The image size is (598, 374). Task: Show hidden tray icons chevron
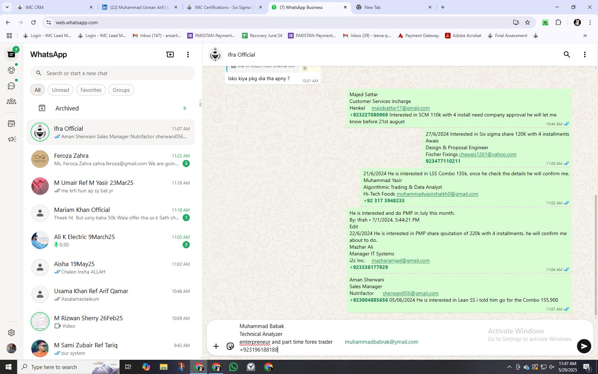click(x=509, y=367)
